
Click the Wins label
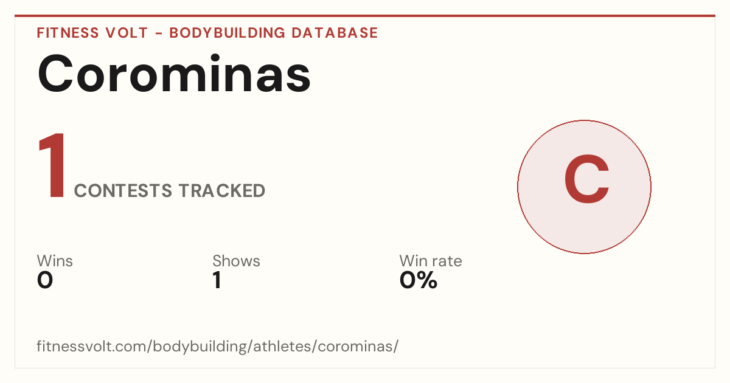[x=55, y=261]
